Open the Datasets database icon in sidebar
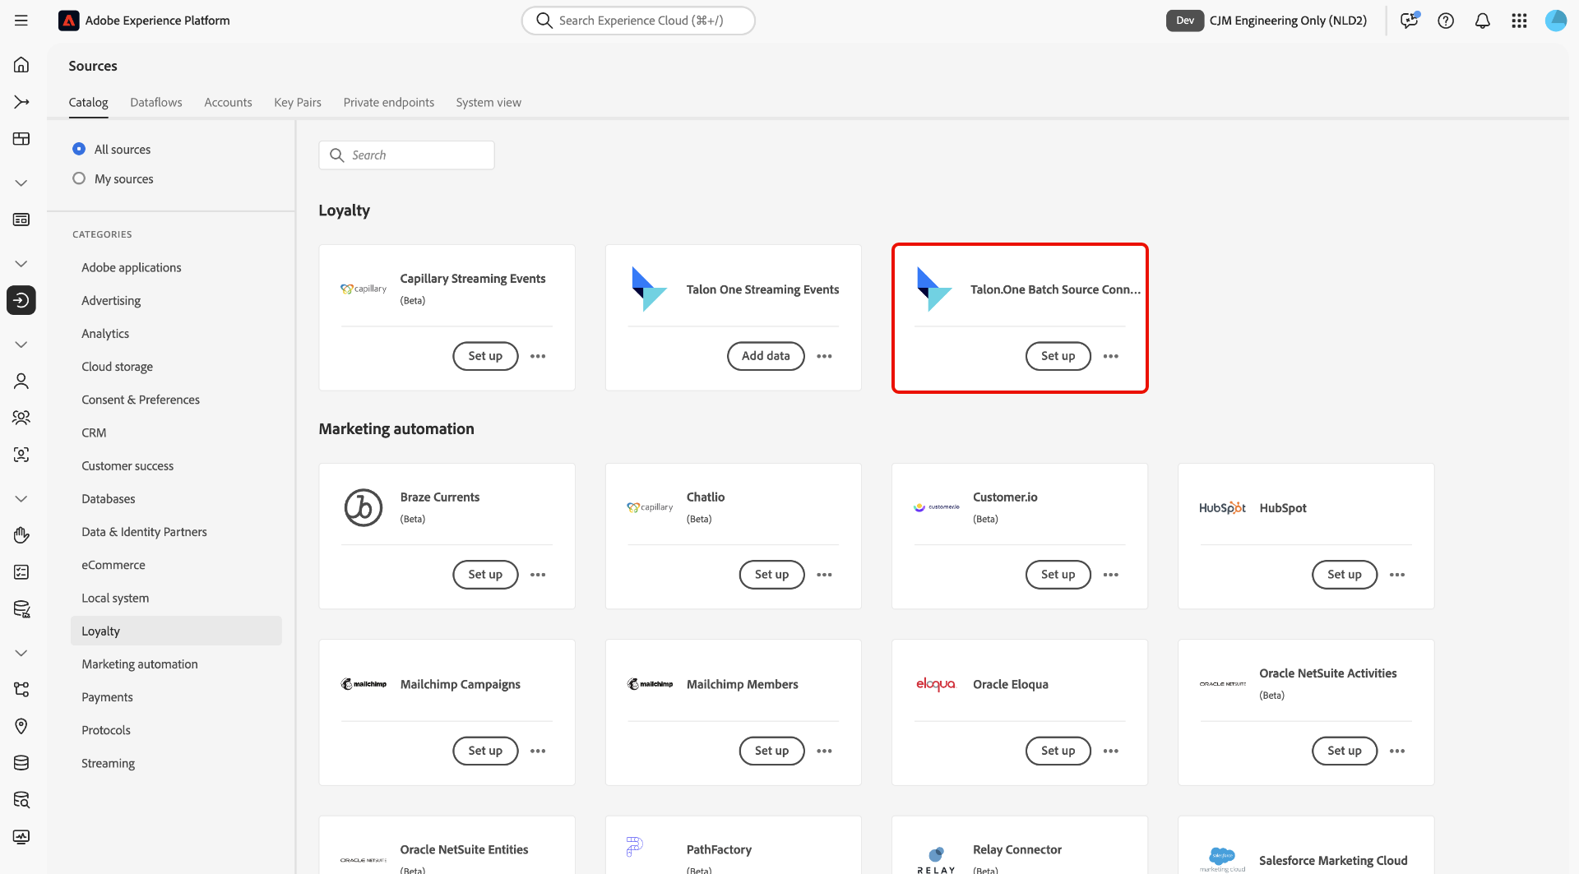The image size is (1579, 874). [x=21, y=763]
